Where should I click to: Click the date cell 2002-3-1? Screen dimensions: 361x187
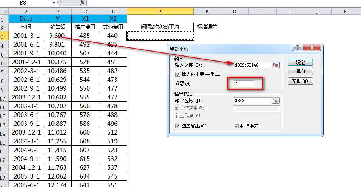(x=26, y=71)
